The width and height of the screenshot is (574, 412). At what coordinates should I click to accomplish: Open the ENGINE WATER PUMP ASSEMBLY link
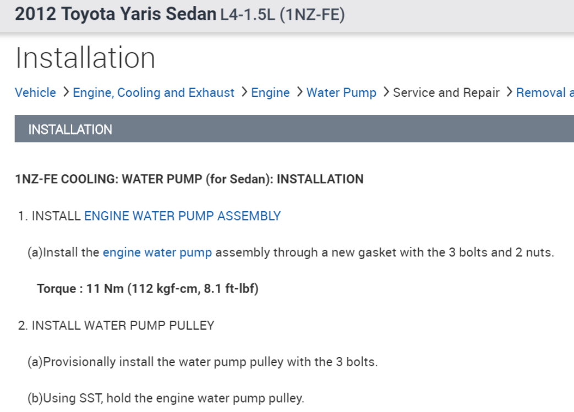click(x=182, y=216)
